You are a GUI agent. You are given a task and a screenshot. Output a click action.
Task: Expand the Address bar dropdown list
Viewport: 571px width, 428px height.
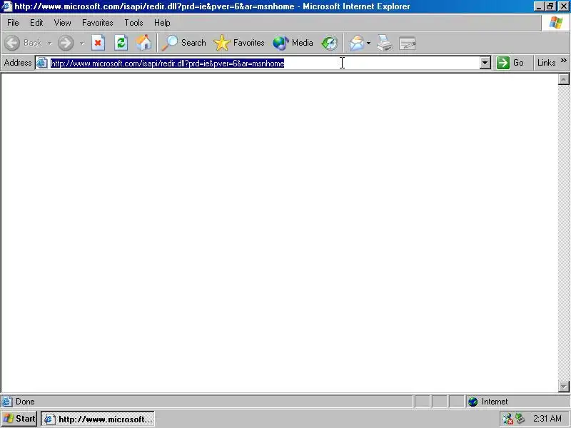click(x=485, y=63)
